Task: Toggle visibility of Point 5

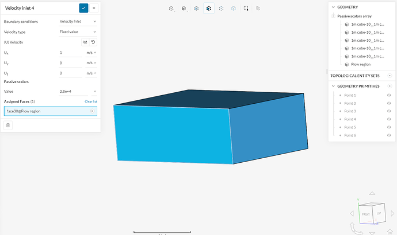Action: pos(389,127)
